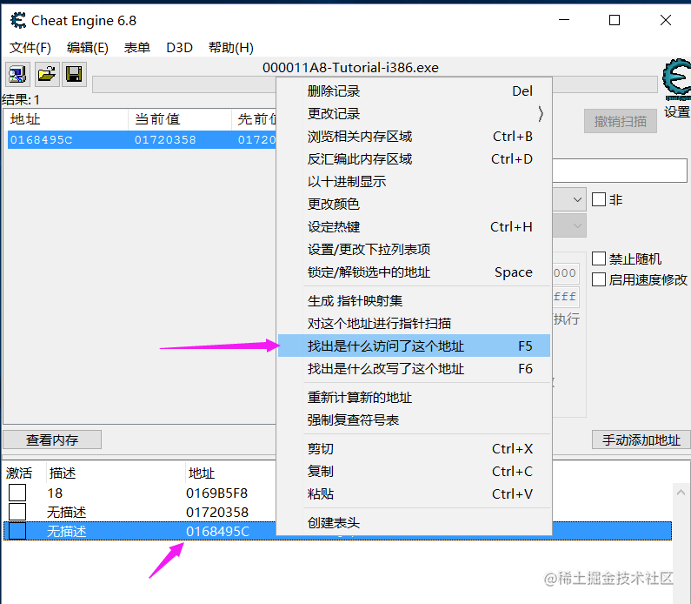Screen dimensions: 691x604
Task: Choose 更改颜色 menu entry
Action: click(415, 204)
